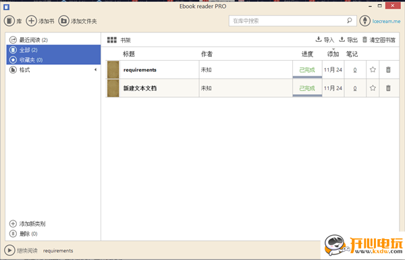Image resolution: width=405 pixels, height=260 pixels.
Task: Click the 未知 author of 新建文本文档
Action: click(x=206, y=88)
